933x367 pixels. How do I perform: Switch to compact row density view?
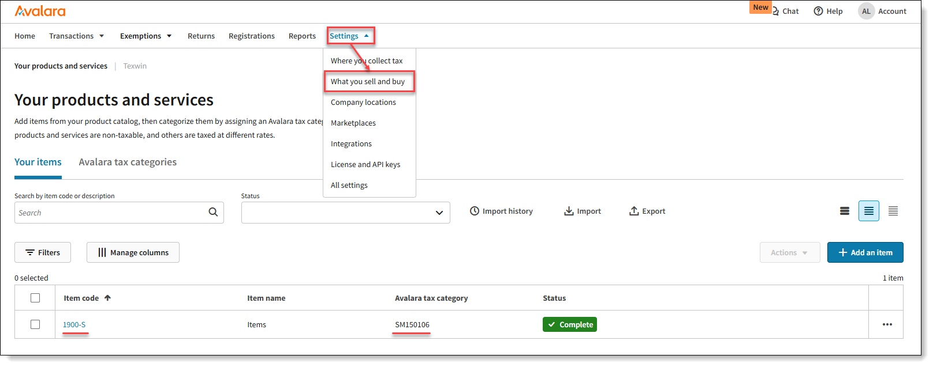pos(893,211)
